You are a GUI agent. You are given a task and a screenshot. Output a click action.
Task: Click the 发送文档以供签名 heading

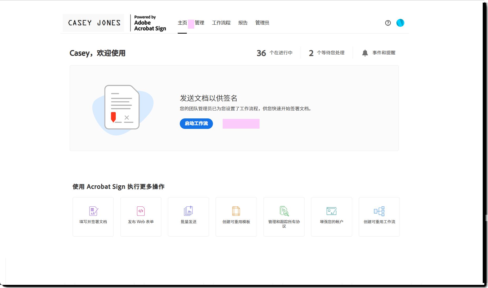pyautogui.click(x=208, y=98)
